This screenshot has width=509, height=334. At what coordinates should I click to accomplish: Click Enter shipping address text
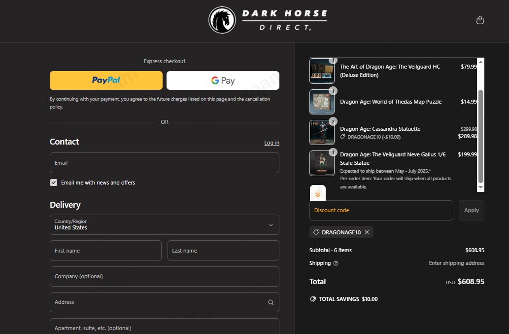[456, 263]
